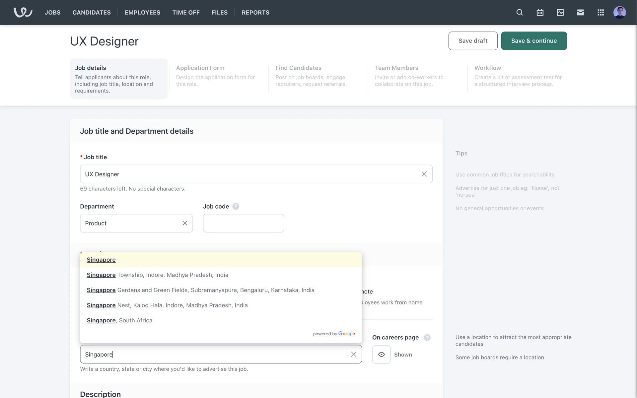Screen dimensions: 637x398
Task: Clear the Singapore location input
Action: point(353,354)
